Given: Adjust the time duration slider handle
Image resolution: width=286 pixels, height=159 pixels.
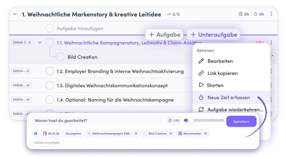Looking at the screenshot, I should 190,121.
